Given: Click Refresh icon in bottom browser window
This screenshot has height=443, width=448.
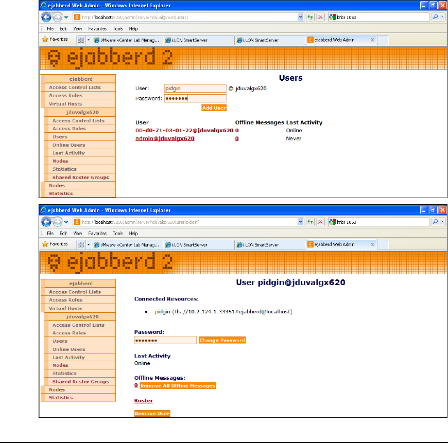Looking at the screenshot, I should (x=311, y=222).
